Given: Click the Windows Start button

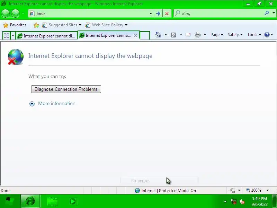Looking at the screenshot, I should [9, 201].
